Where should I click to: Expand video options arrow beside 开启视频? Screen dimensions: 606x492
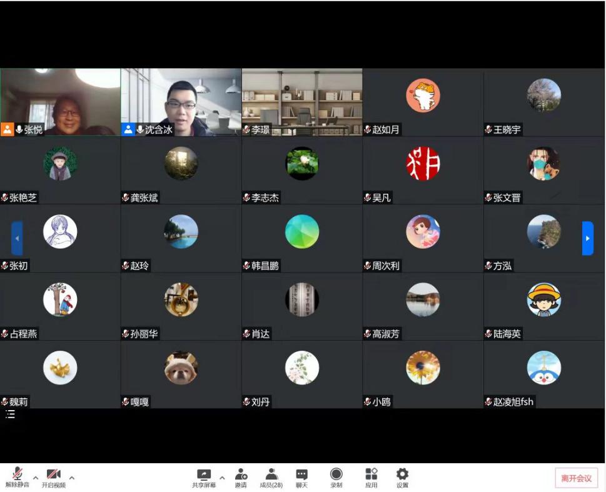pos(72,478)
